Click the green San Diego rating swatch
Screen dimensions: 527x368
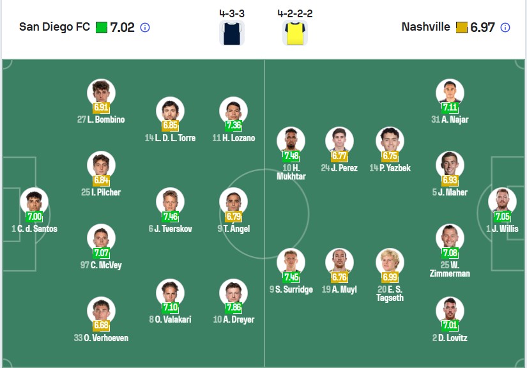click(101, 27)
